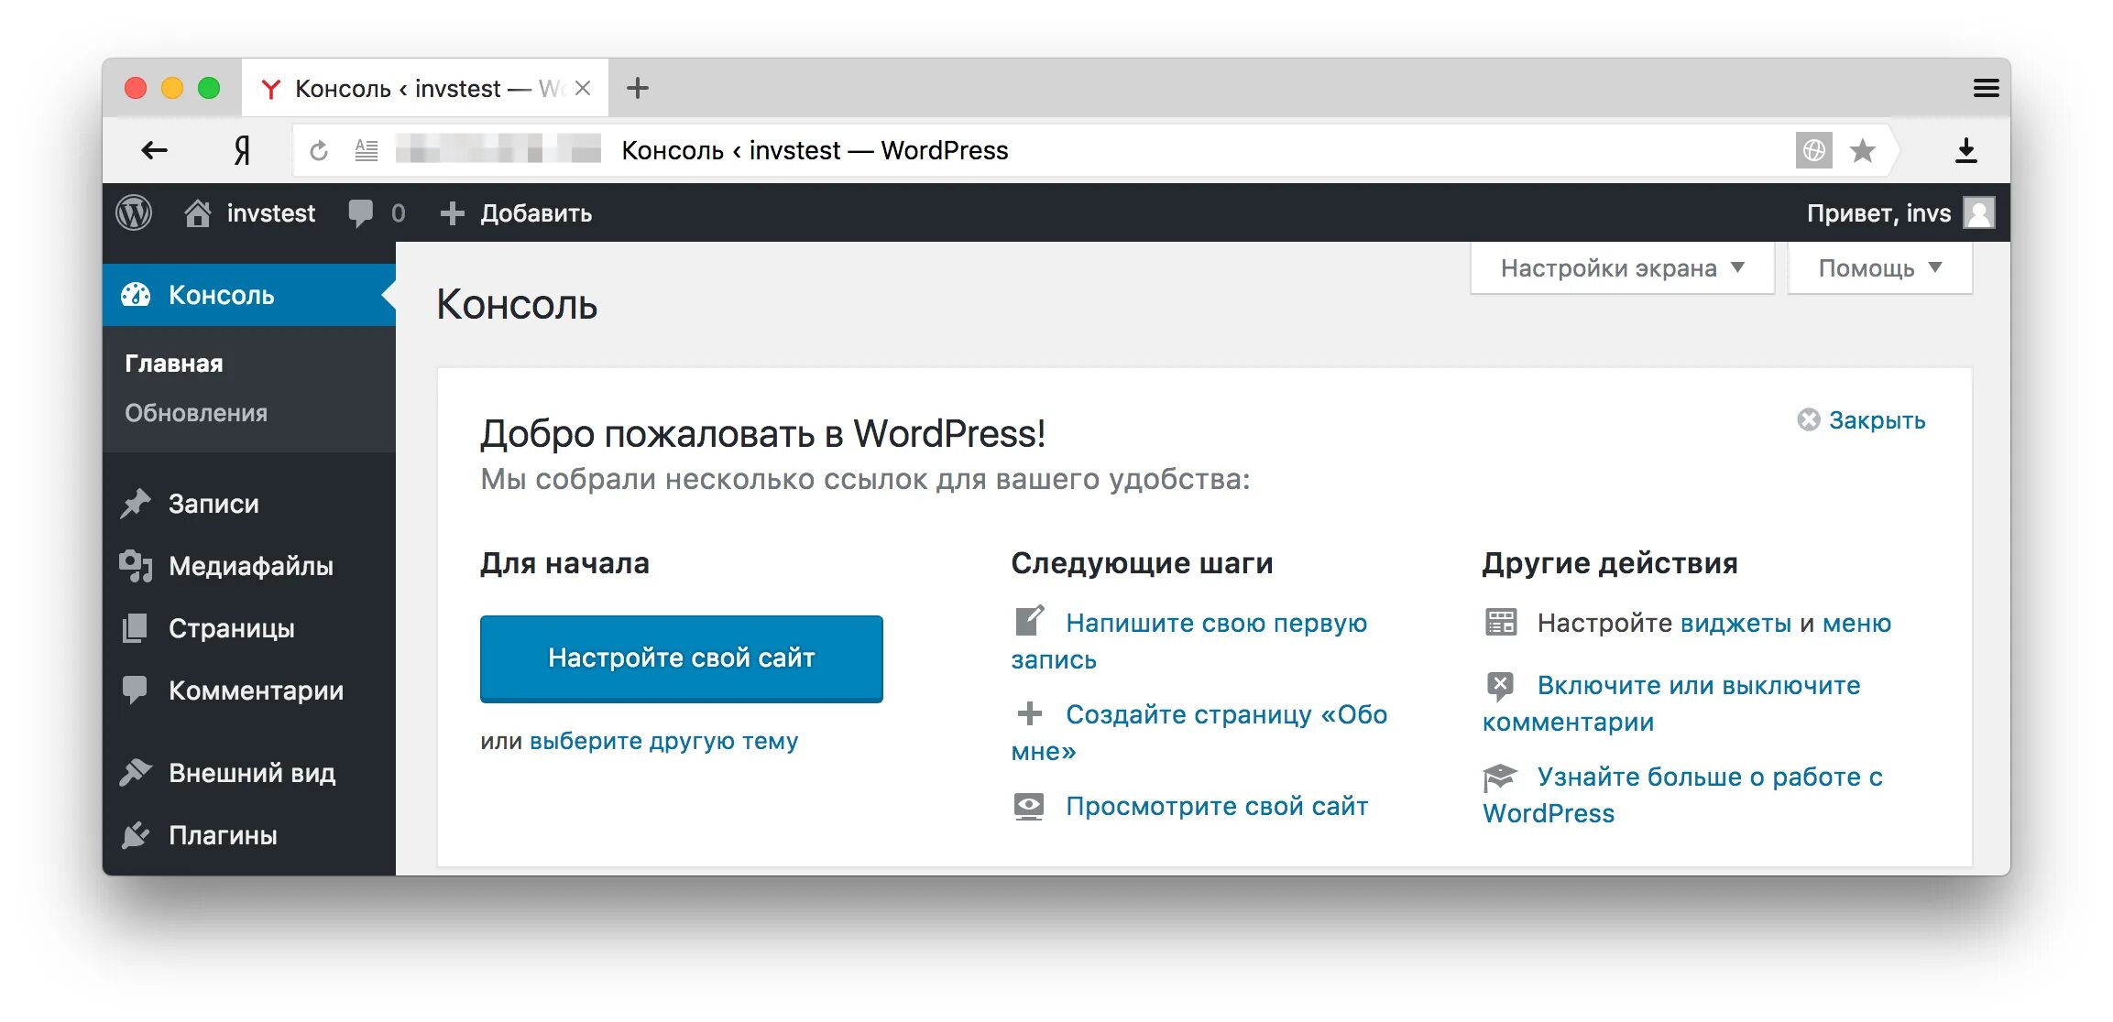Open Плагины menu item
2113x1022 pixels.
tap(249, 835)
